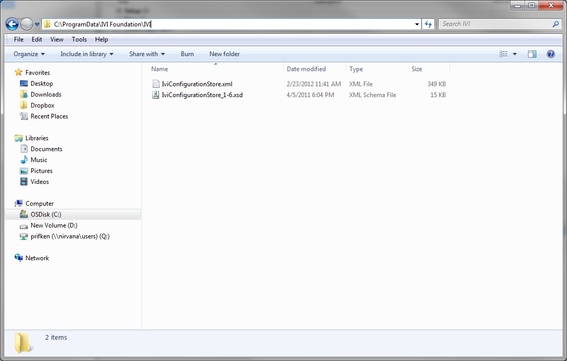Open the recent pages dropdown arrow
Image resolution: width=567 pixels, height=361 pixels.
[37, 24]
